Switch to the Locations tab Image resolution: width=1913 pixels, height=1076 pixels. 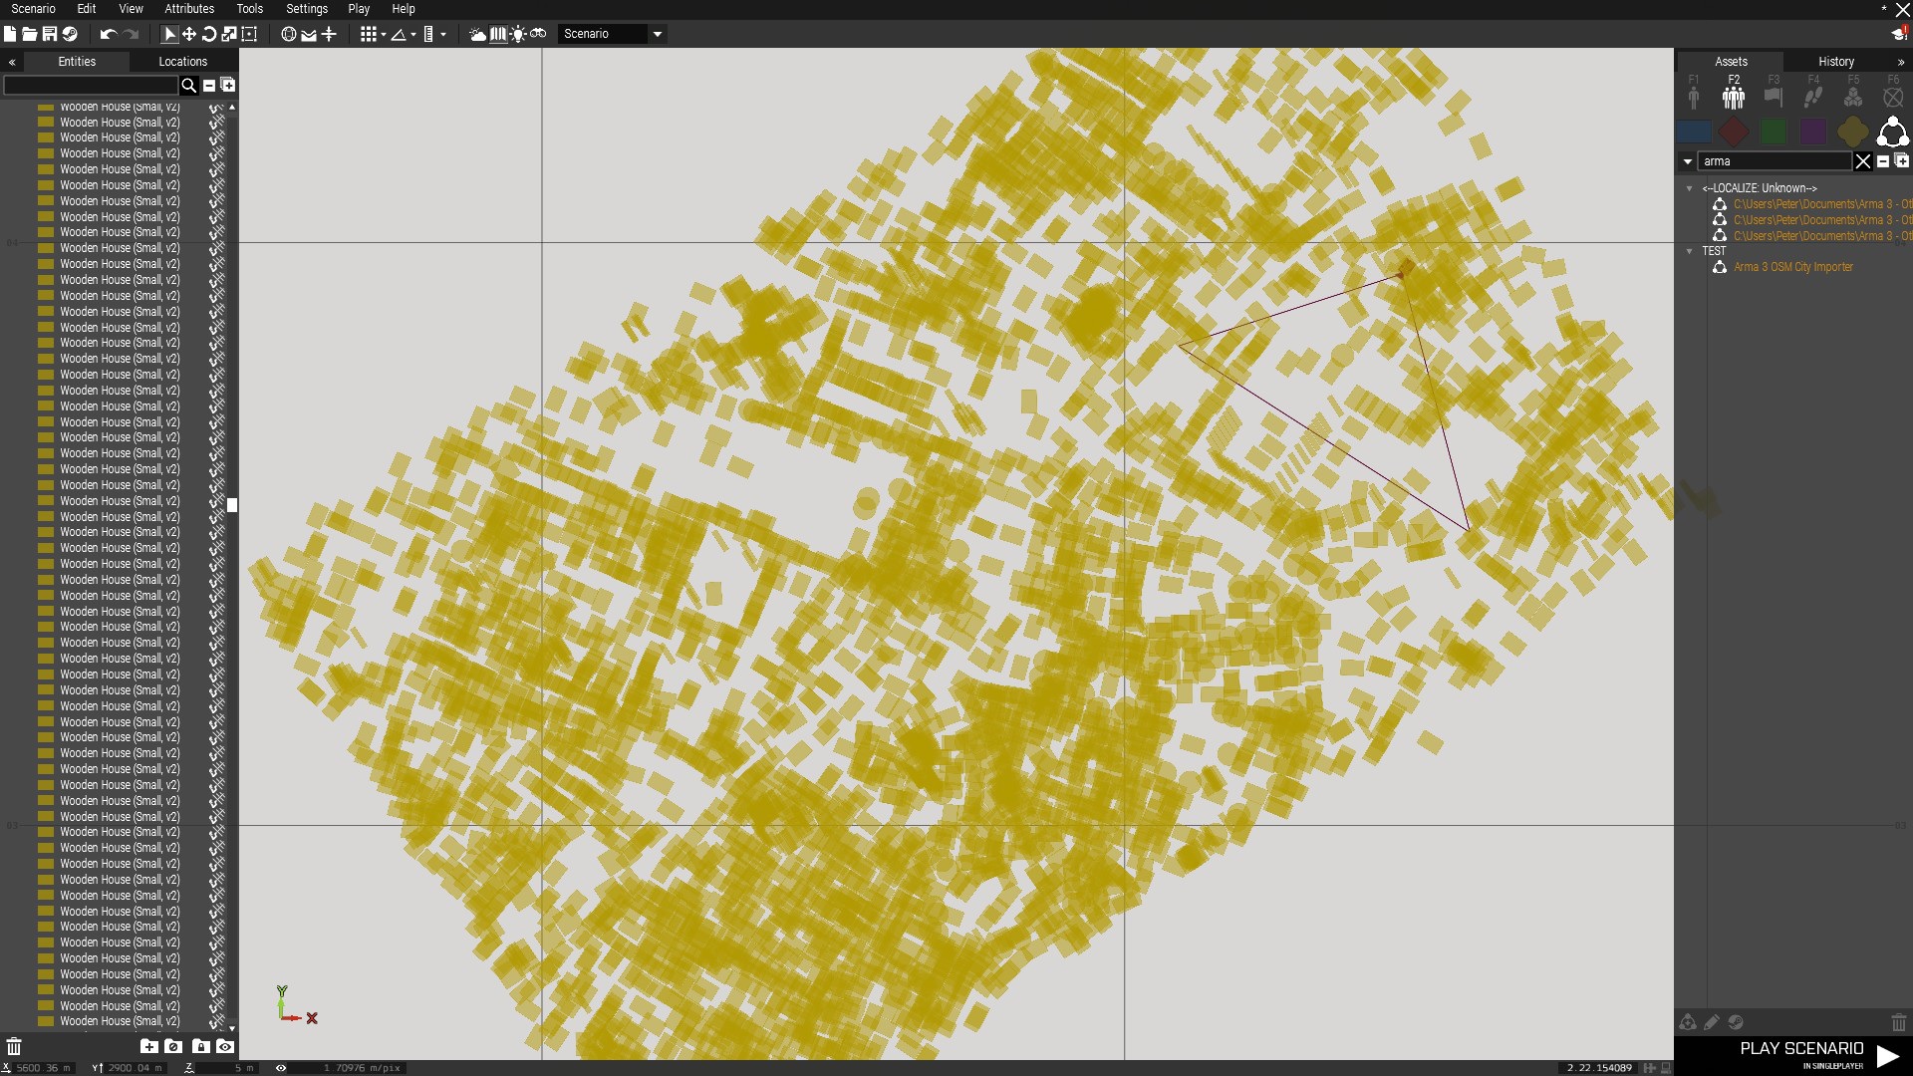[183, 62]
